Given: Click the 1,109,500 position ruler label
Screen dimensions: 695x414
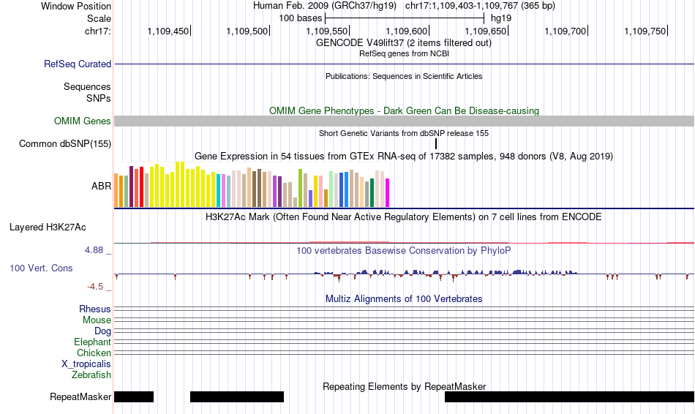Looking at the screenshot, I should tap(247, 31).
